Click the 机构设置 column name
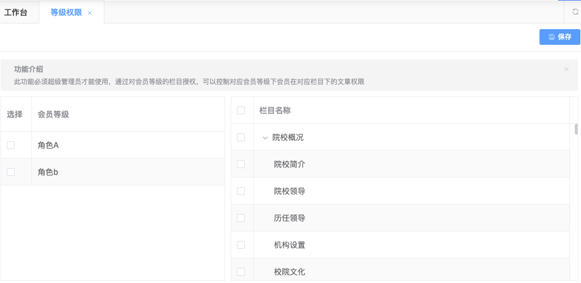 click(x=290, y=245)
